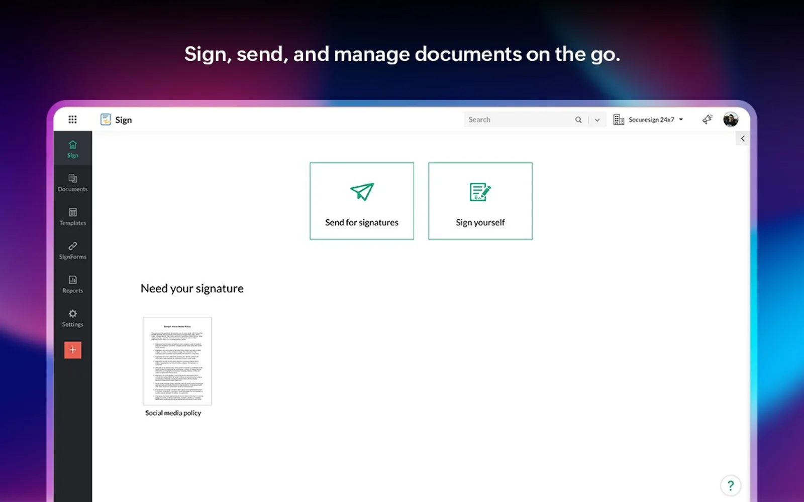804x502 pixels.
Task: Click the 'Social media policy' document name
Action: click(173, 413)
